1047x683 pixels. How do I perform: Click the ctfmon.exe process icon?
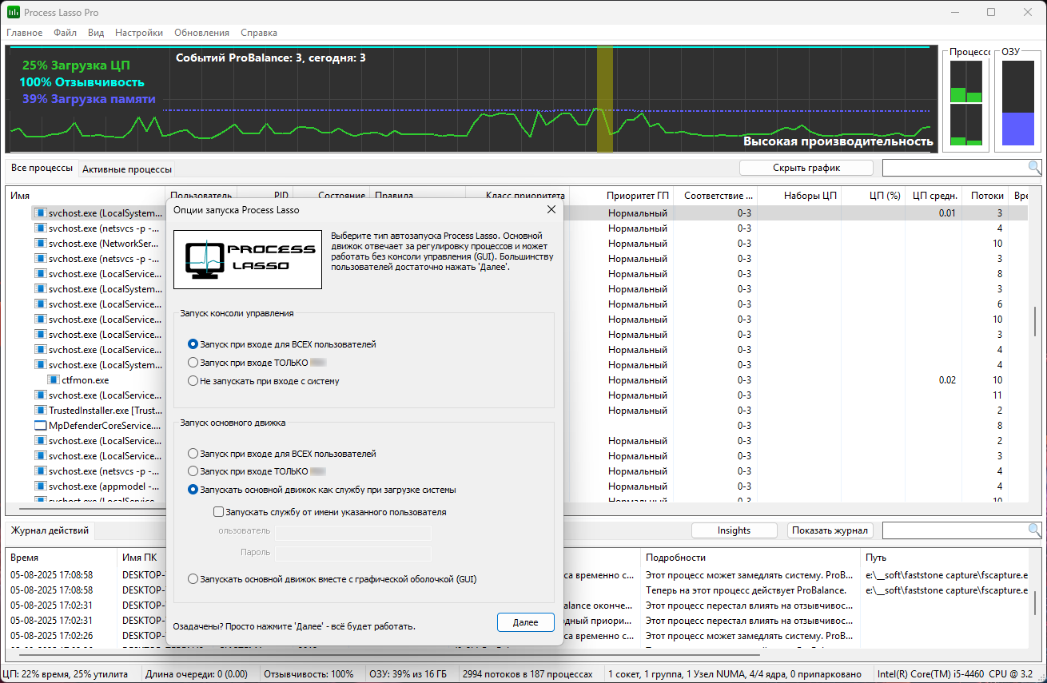click(54, 380)
